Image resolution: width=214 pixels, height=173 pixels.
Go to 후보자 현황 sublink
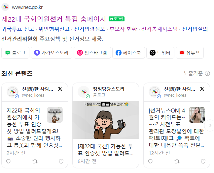[123, 29]
